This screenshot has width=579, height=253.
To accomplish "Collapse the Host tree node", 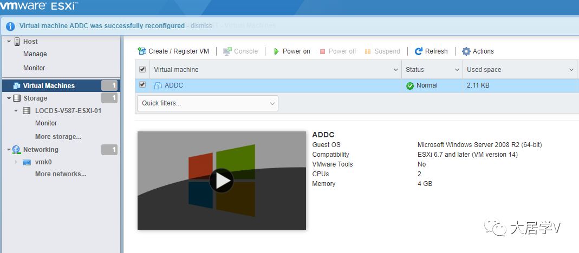I will click(x=9, y=42).
